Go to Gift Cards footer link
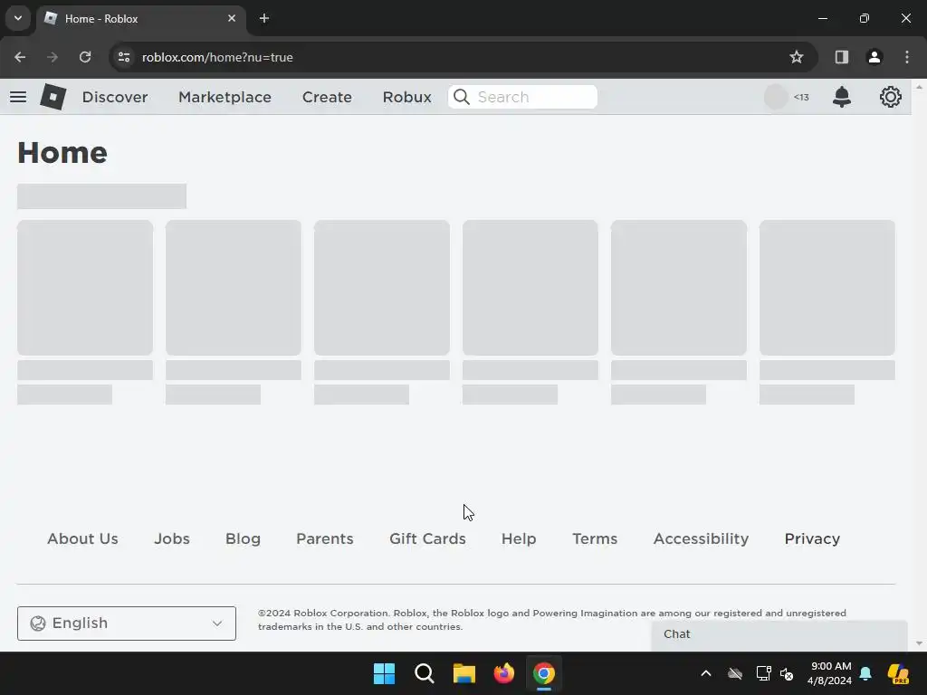 [427, 539]
